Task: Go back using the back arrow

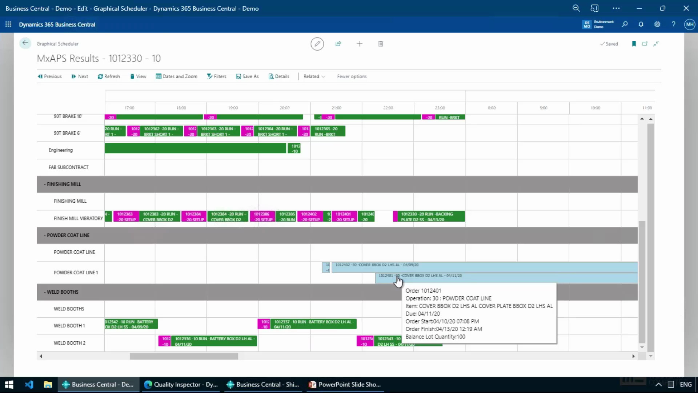Action: (x=25, y=43)
